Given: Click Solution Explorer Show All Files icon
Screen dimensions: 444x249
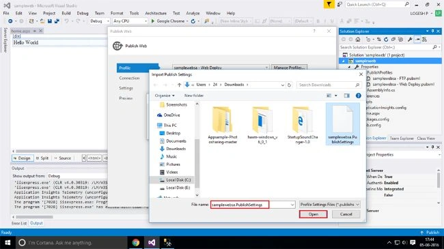Looking at the screenshot, I should pyautogui.click(x=400, y=40).
